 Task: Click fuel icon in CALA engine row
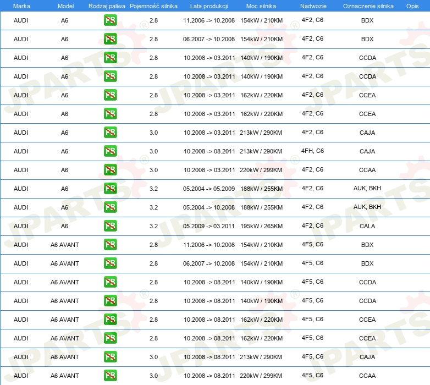click(110, 226)
